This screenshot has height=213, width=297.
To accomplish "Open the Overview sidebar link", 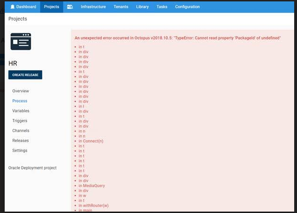I will (21, 91).
